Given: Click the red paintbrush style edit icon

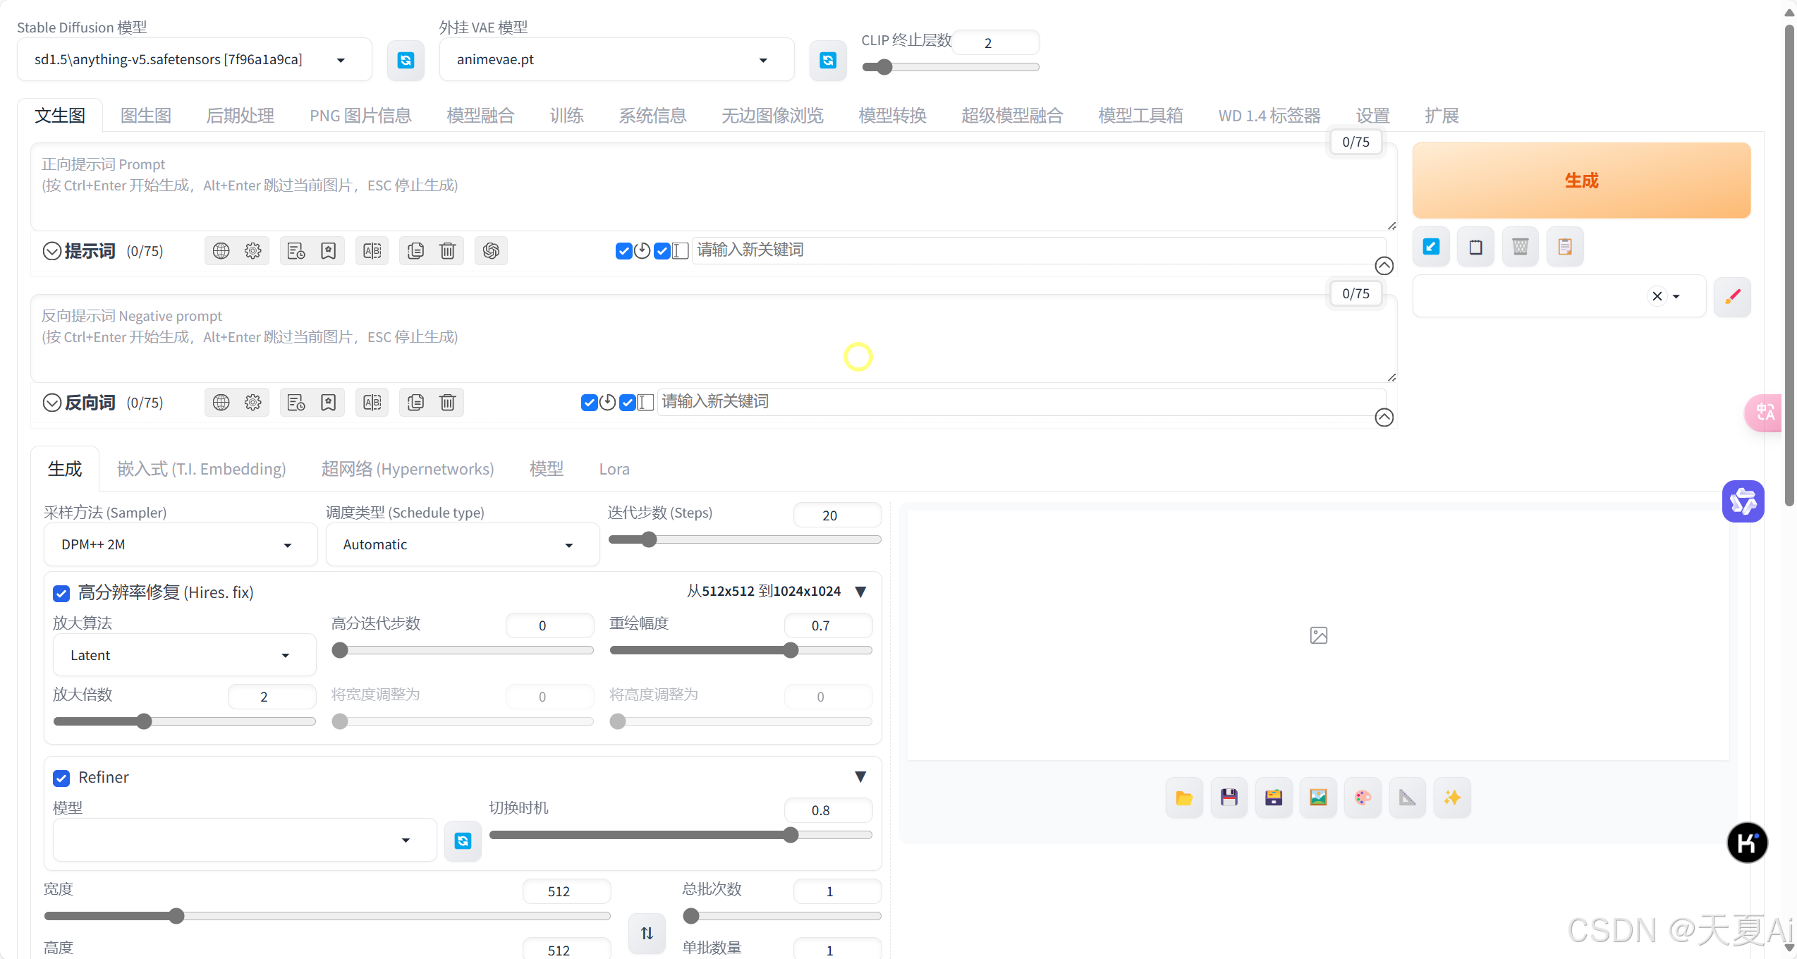Looking at the screenshot, I should [x=1732, y=297].
